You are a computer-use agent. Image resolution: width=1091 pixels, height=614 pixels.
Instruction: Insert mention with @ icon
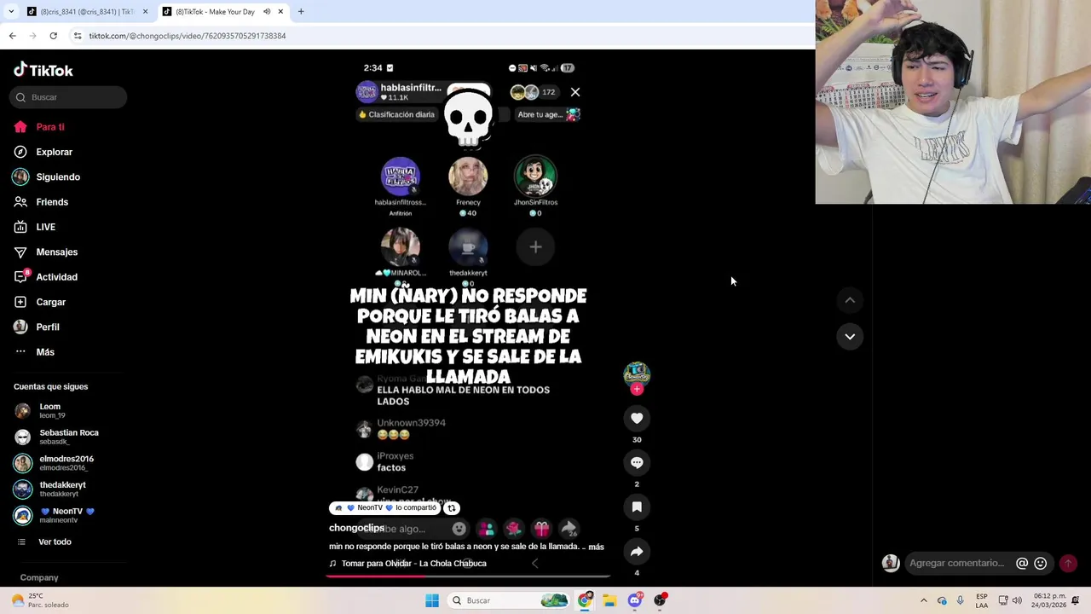click(1022, 563)
